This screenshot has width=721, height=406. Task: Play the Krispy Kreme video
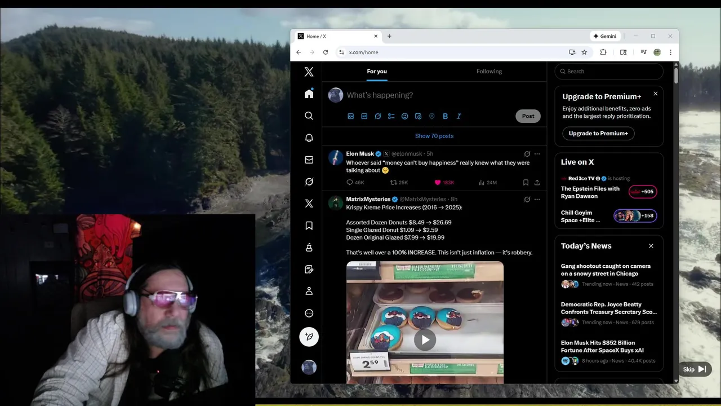[x=425, y=339]
